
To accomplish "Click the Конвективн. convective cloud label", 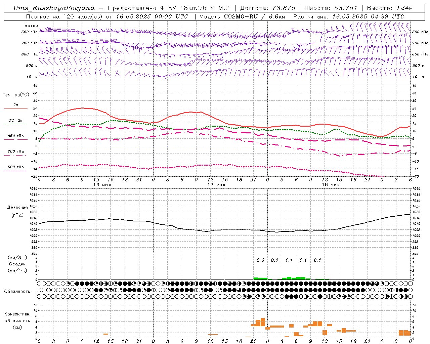I will 17,314.
